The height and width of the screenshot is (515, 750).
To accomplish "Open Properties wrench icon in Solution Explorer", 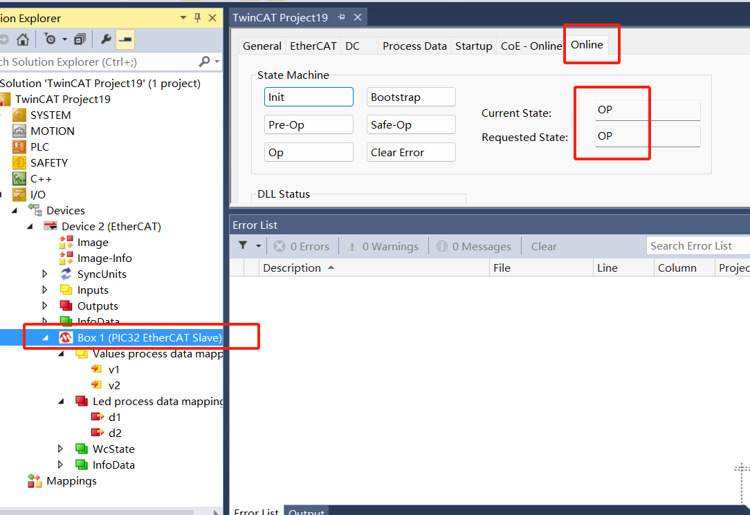I will tap(106, 39).
